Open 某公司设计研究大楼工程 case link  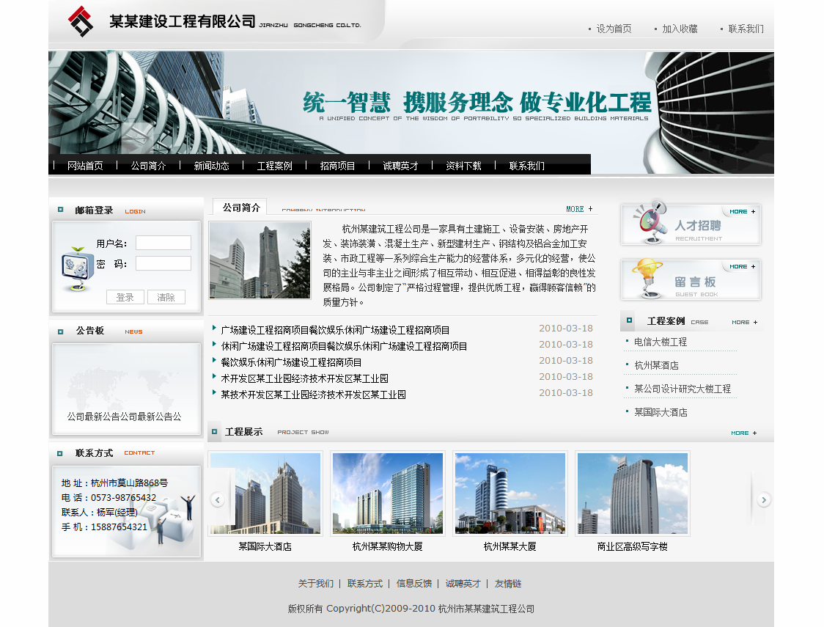click(x=683, y=389)
